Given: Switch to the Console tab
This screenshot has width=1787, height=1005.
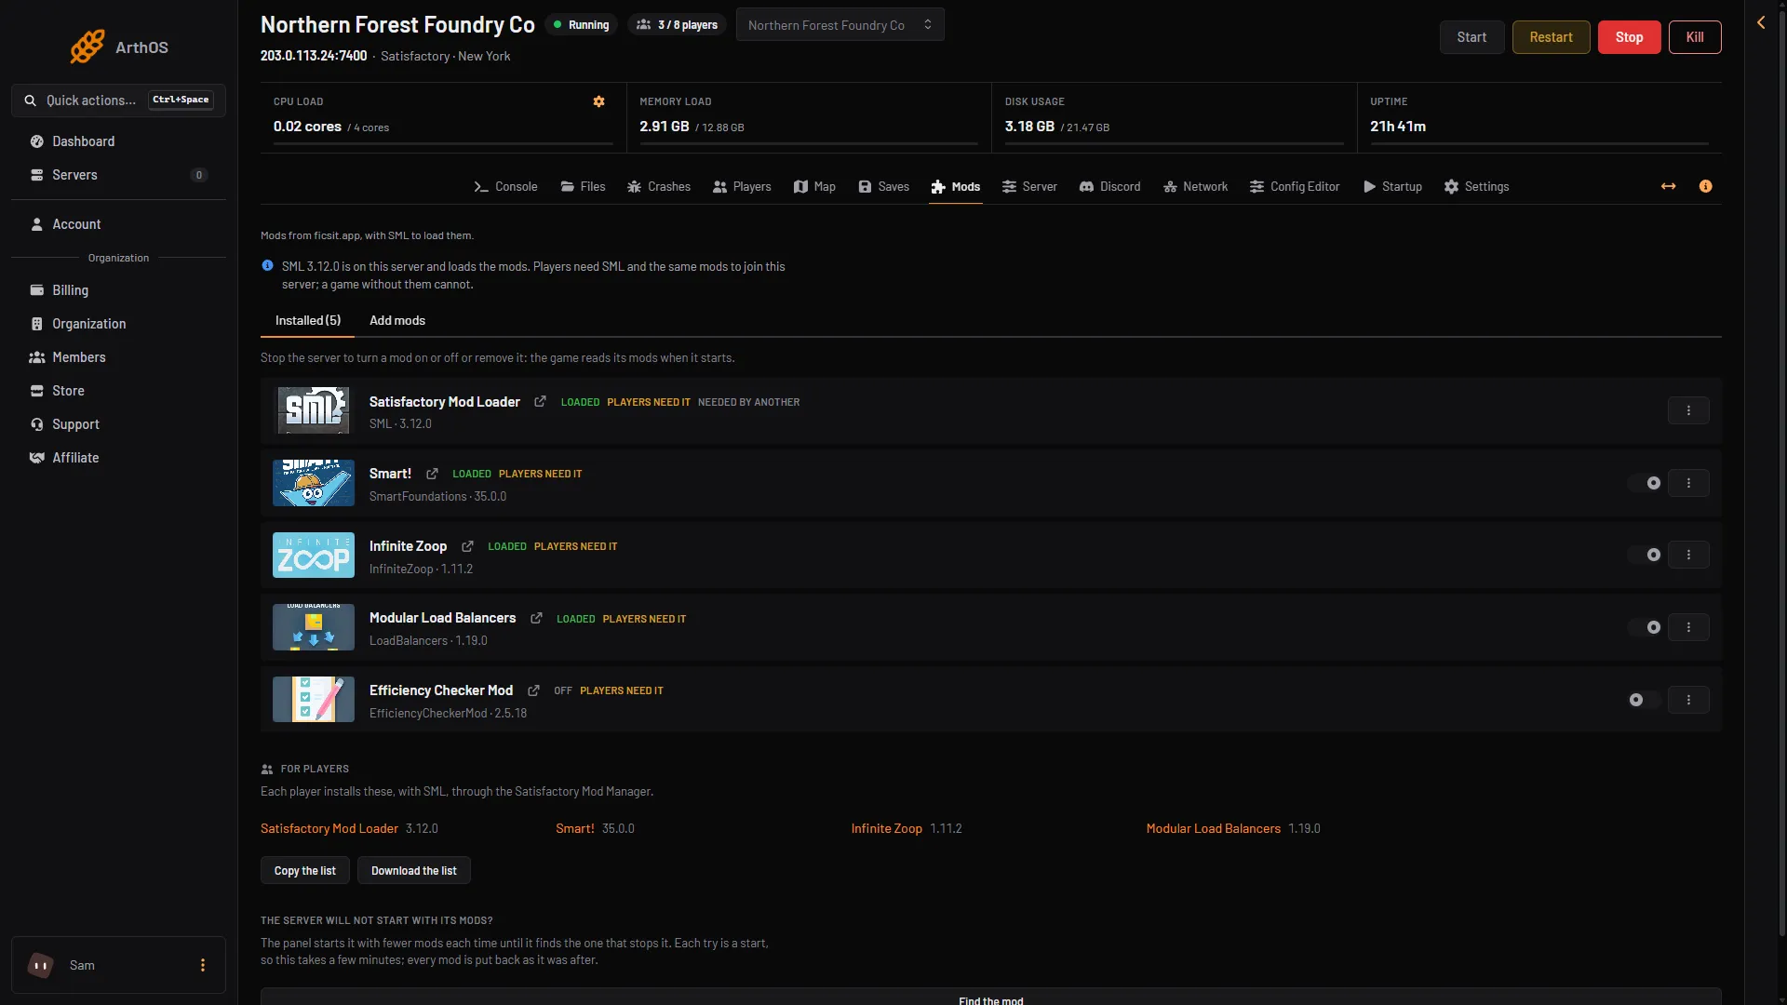Looking at the screenshot, I should pos(505,186).
